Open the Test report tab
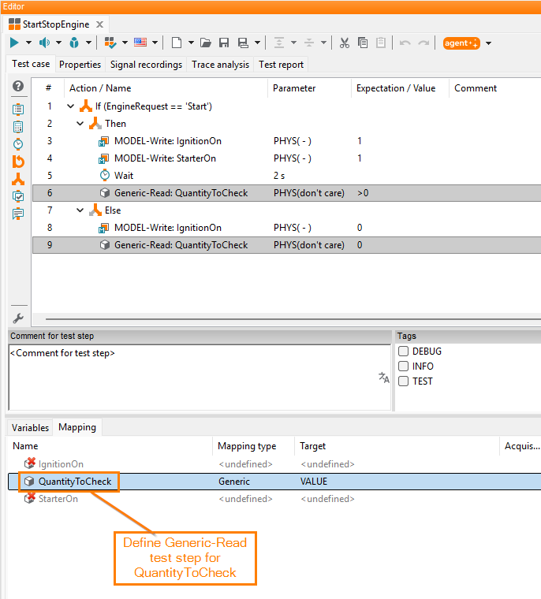The height and width of the screenshot is (599, 541). click(281, 65)
